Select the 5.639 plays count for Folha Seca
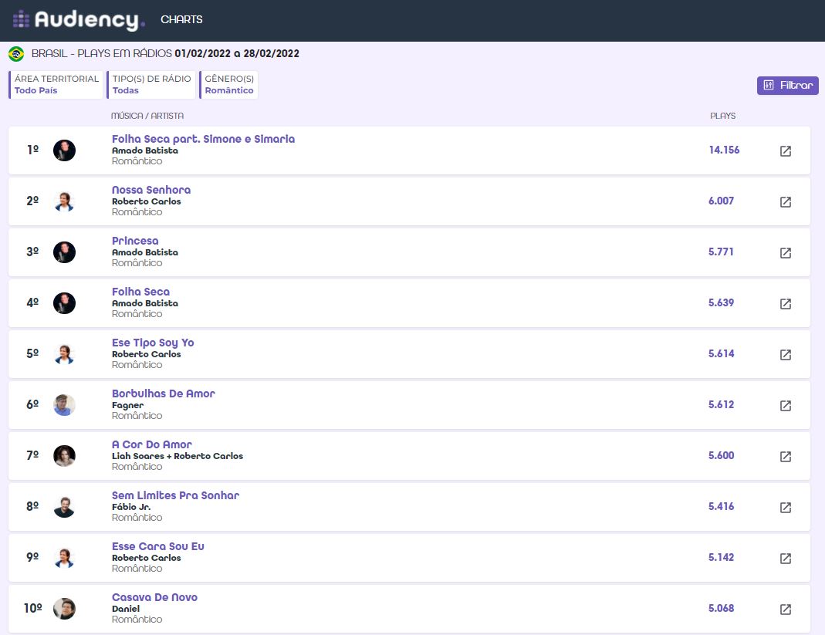This screenshot has width=825, height=635. pyautogui.click(x=721, y=303)
